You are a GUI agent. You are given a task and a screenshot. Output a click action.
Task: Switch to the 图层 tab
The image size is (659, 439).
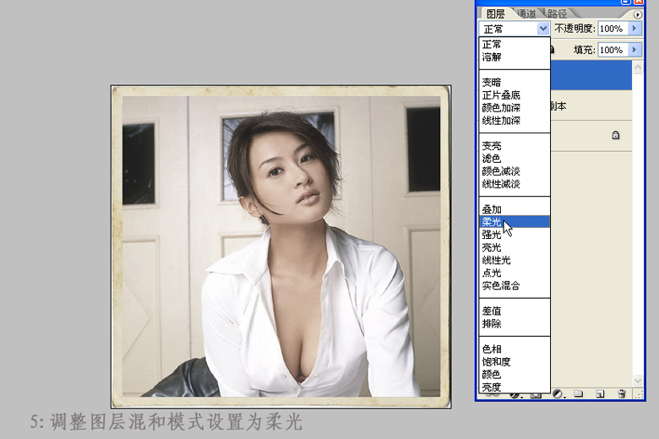click(495, 14)
